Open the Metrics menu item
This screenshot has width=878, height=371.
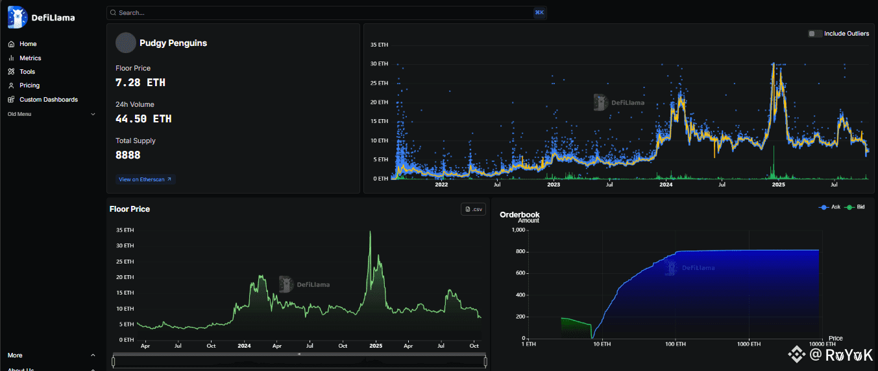coord(30,58)
